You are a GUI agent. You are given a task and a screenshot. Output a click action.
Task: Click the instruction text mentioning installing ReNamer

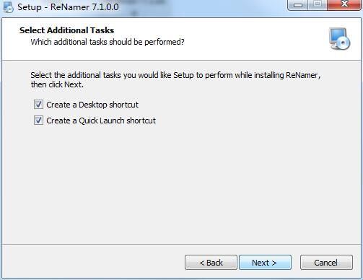click(x=175, y=75)
